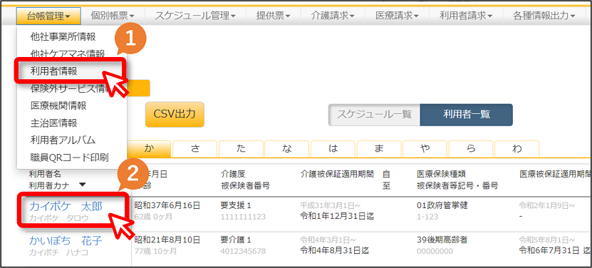Open user かいぽち 花子 link
Viewport: 592px width, 268px height.
click(x=66, y=240)
